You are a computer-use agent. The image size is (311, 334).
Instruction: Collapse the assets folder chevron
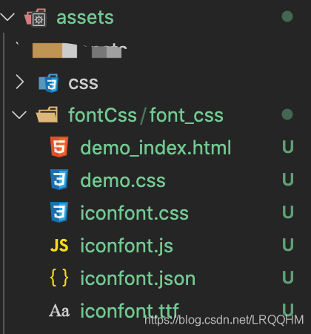coord(7,17)
